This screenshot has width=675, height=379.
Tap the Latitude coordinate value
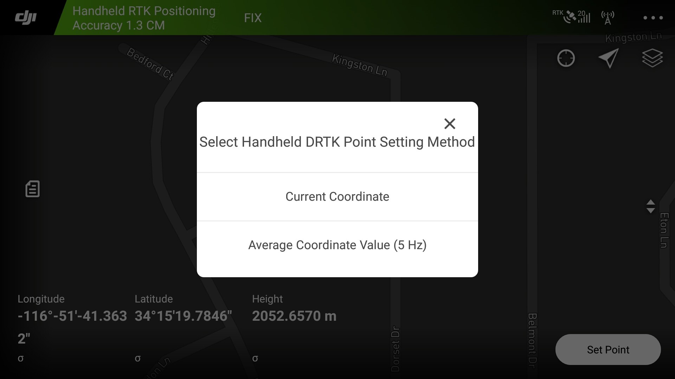point(183,316)
